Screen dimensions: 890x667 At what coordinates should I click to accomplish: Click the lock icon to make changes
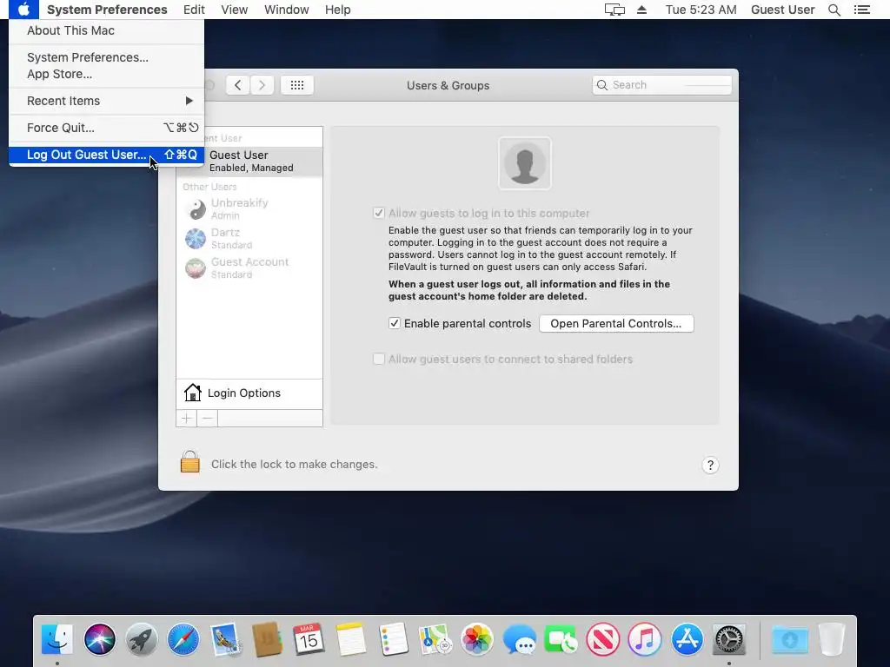pyautogui.click(x=190, y=462)
